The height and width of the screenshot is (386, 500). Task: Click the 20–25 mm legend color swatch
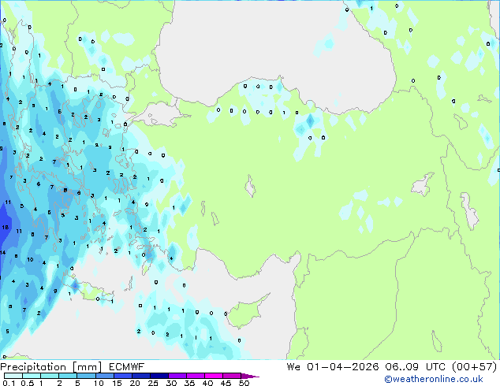click(140, 376)
